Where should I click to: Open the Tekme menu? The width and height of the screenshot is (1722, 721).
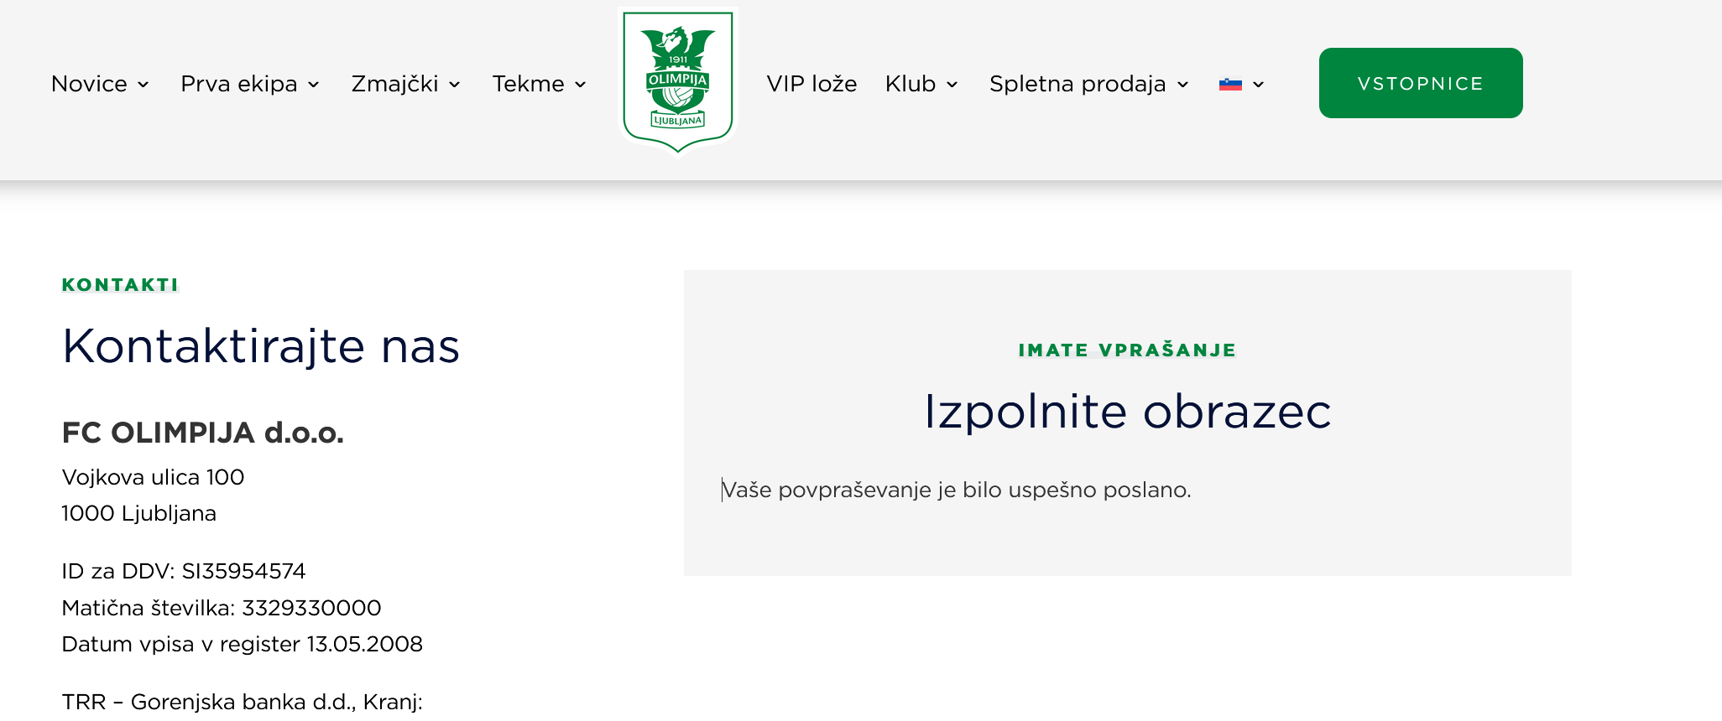click(528, 84)
